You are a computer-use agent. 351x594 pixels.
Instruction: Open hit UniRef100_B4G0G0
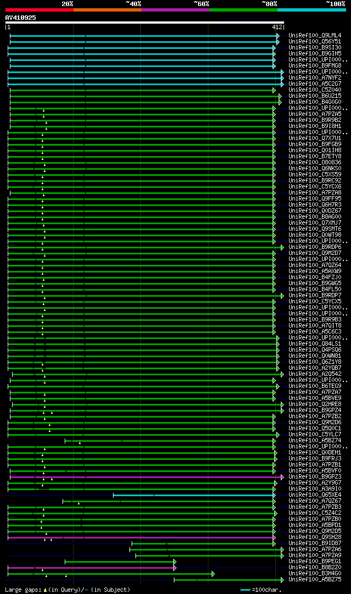315,102
